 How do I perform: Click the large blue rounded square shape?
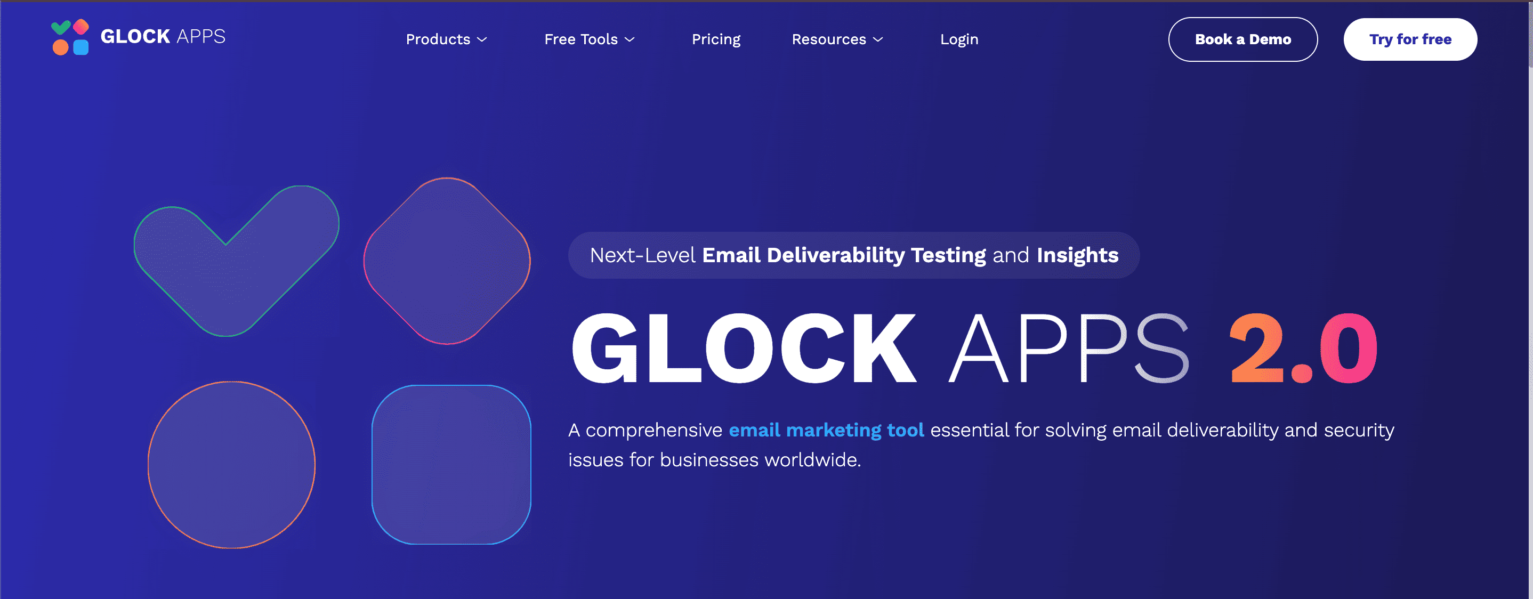tap(451, 465)
